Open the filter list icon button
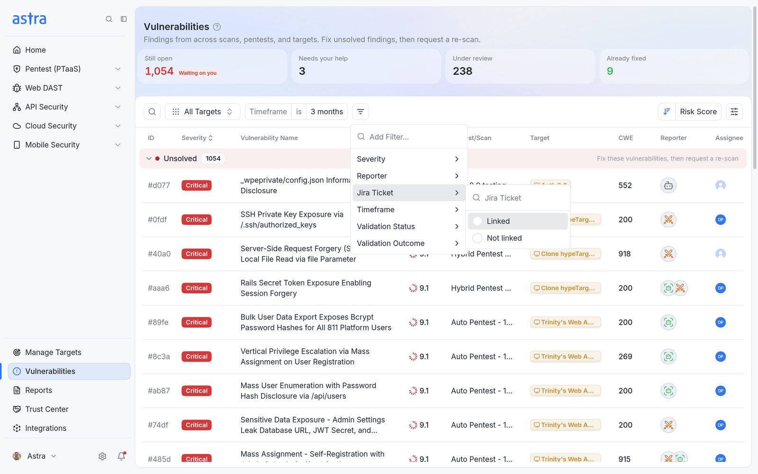This screenshot has width=758, height=474. (x=361, y=112)
